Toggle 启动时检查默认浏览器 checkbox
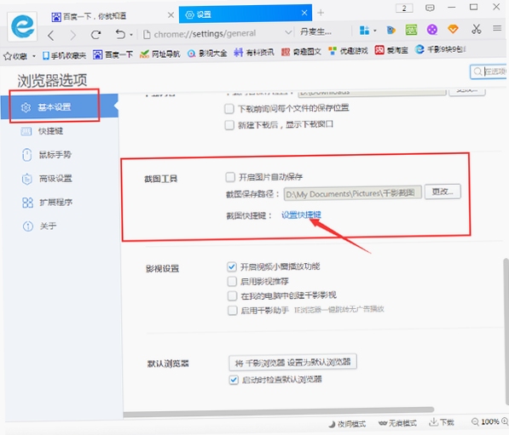Viewport: 509px width, 435px height. point(234,380)
